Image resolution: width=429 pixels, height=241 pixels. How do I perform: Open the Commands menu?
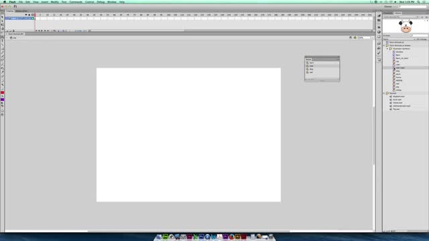pos(76,2)
